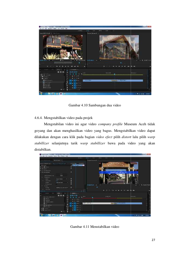Open File menu in Gambar 4.10 screenshot
Viewport: 181px width, 257px height.
click(40, 29)
